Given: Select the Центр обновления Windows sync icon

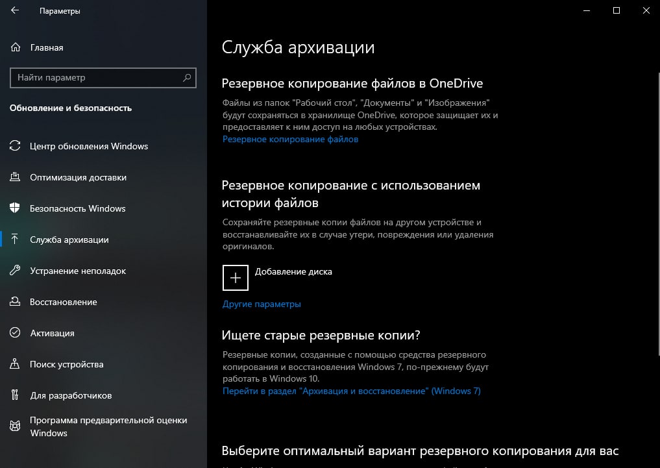Looking at the screenshot, I should [x=15, y=146].
